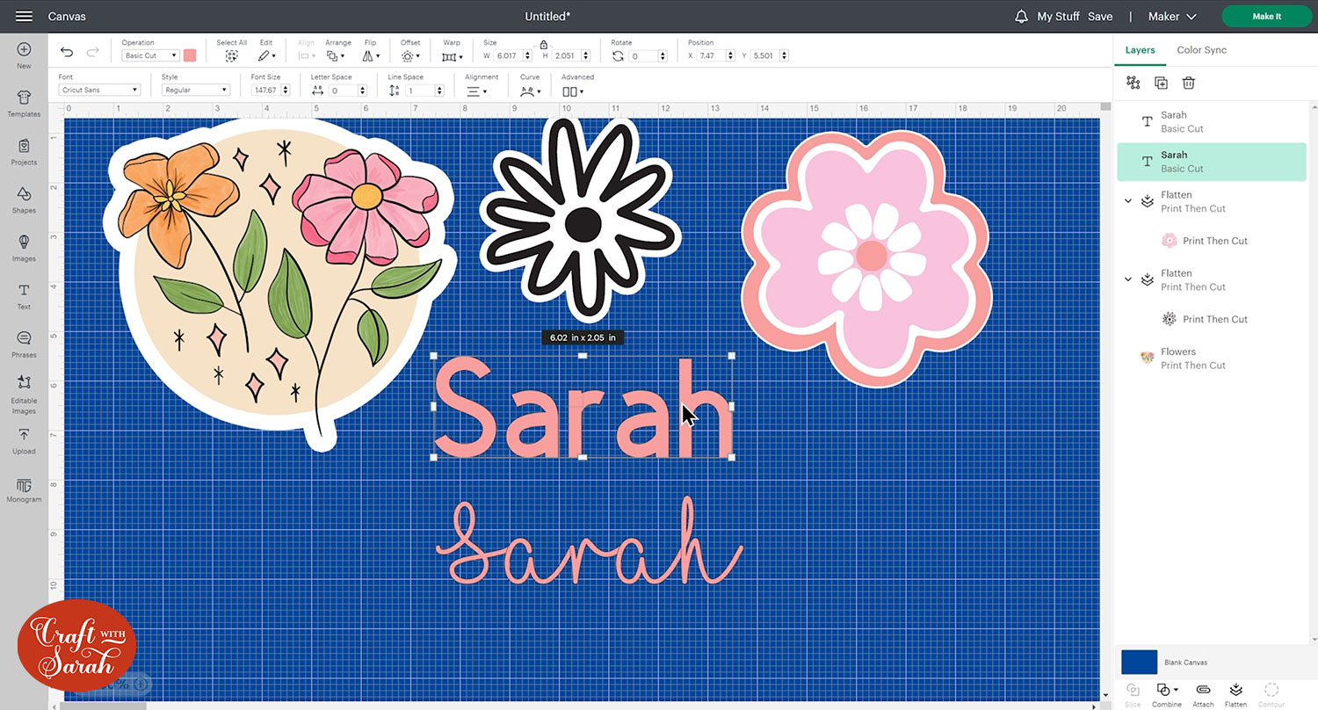The height and width of the screenshot is (710, 1318).
Task: Open notifications bell
Action: pyautogui.click(x=1021, y=17)
